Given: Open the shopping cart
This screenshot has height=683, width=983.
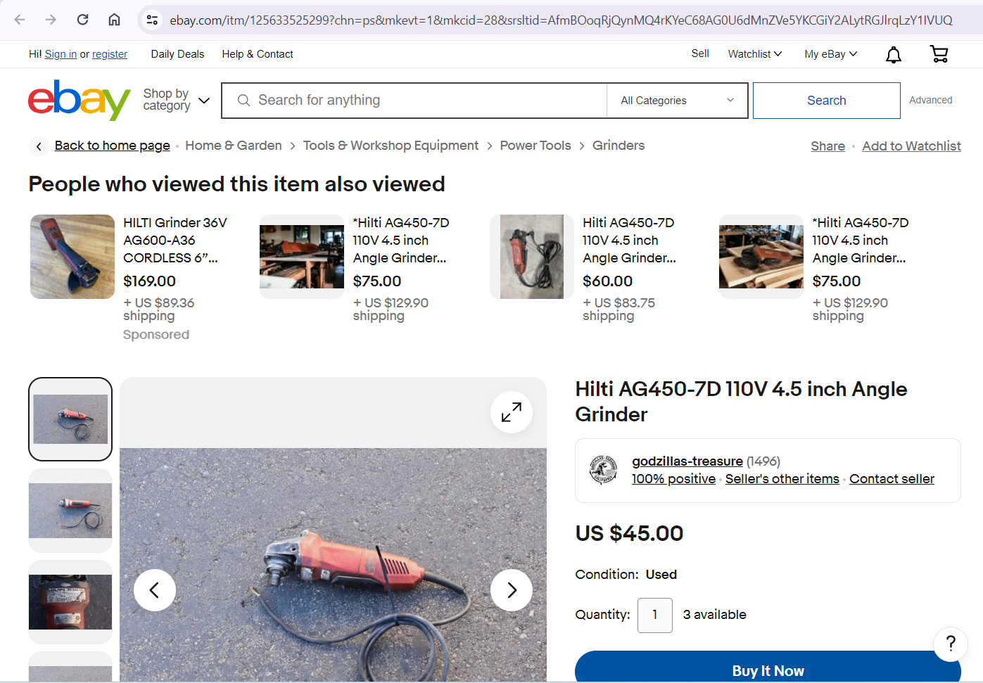Looking at the screenshot, I should point(939,54).
